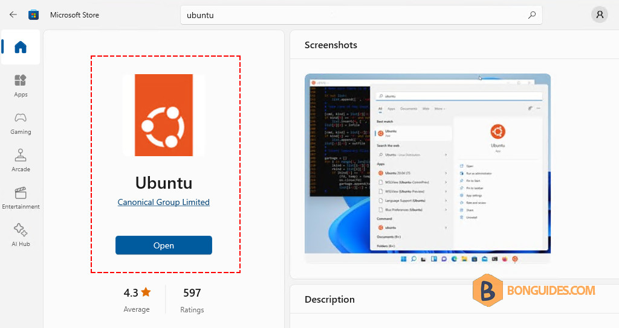The image size is (619, 328).
Task: Open the Apps section in the sidebar
Action: (21, 86)
